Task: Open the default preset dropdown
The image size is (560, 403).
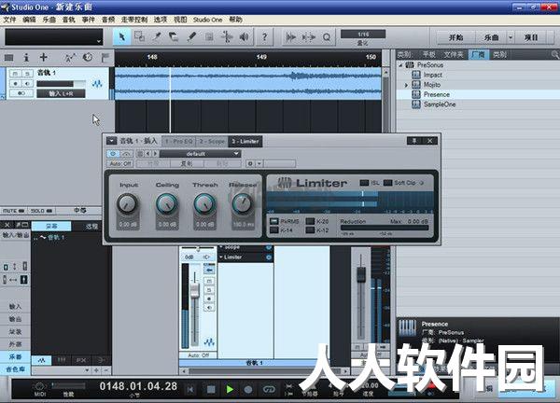Action: pos(200,154)
